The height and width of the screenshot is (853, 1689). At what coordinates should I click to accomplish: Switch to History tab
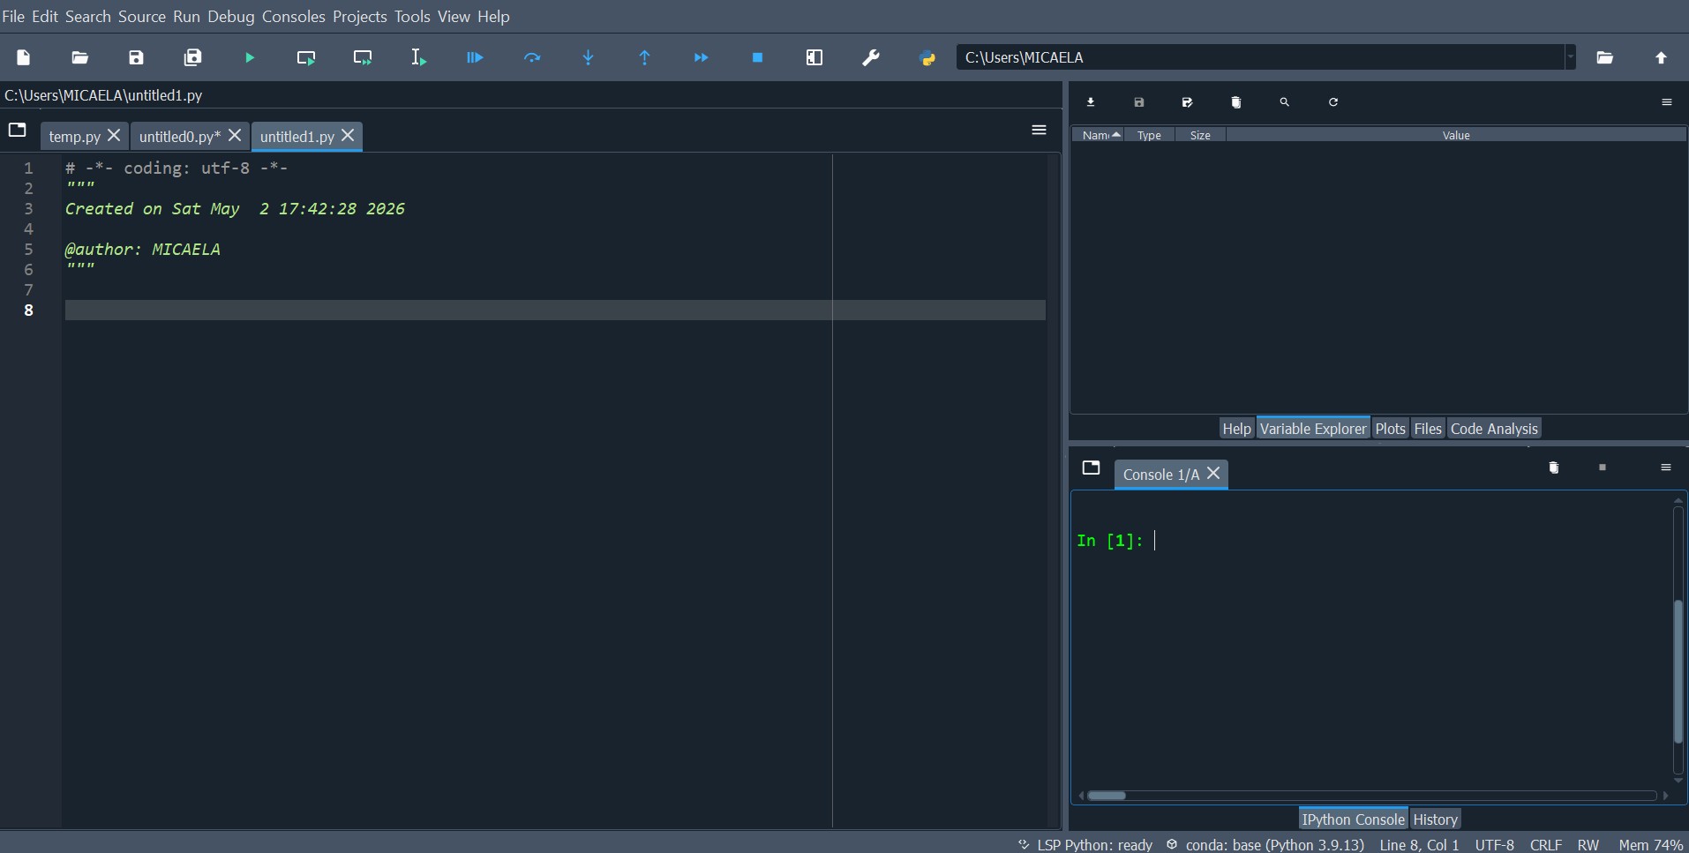(x=1435, y=819)
